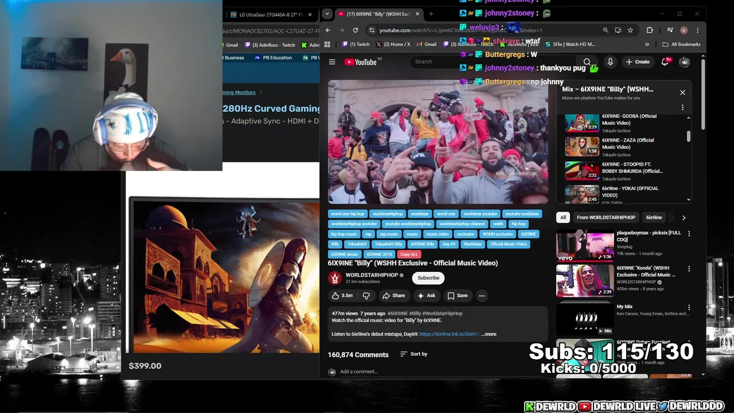
Task: Open options for 6IX9INE Kooda video
Action: (689, 268)
